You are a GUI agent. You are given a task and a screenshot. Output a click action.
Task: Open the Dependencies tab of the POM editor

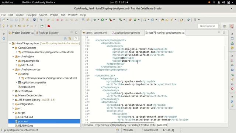click(x=103, y=125)
